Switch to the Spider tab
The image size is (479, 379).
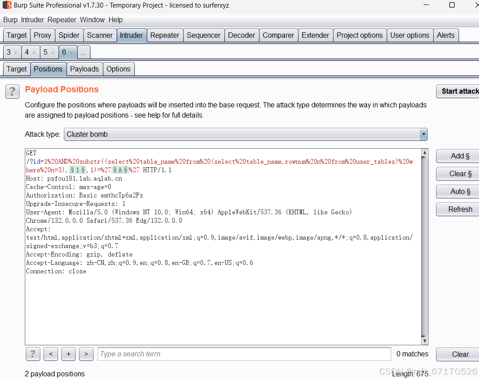point(69,36)
